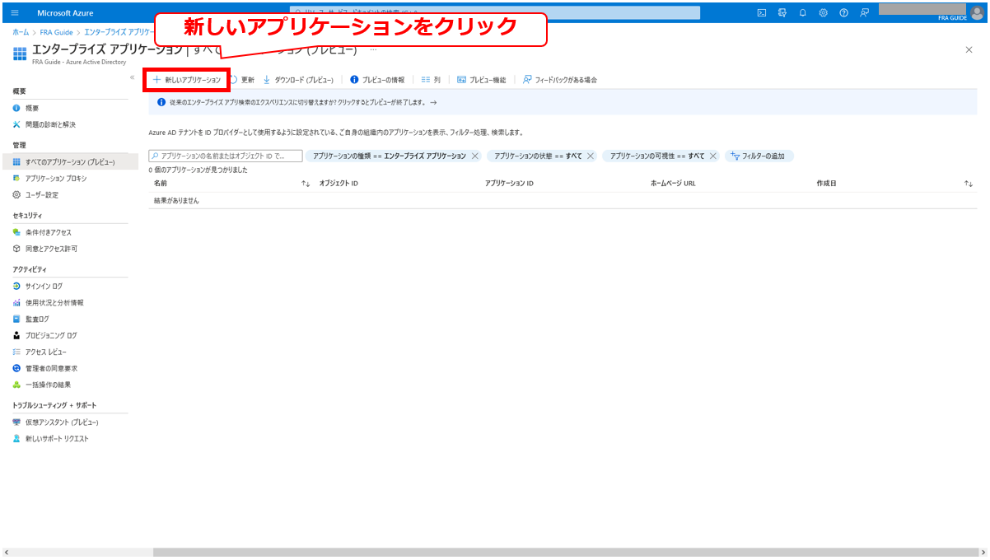
Task: Remove the アプリケーションの種類 filter chip
Action: (474, 156)
